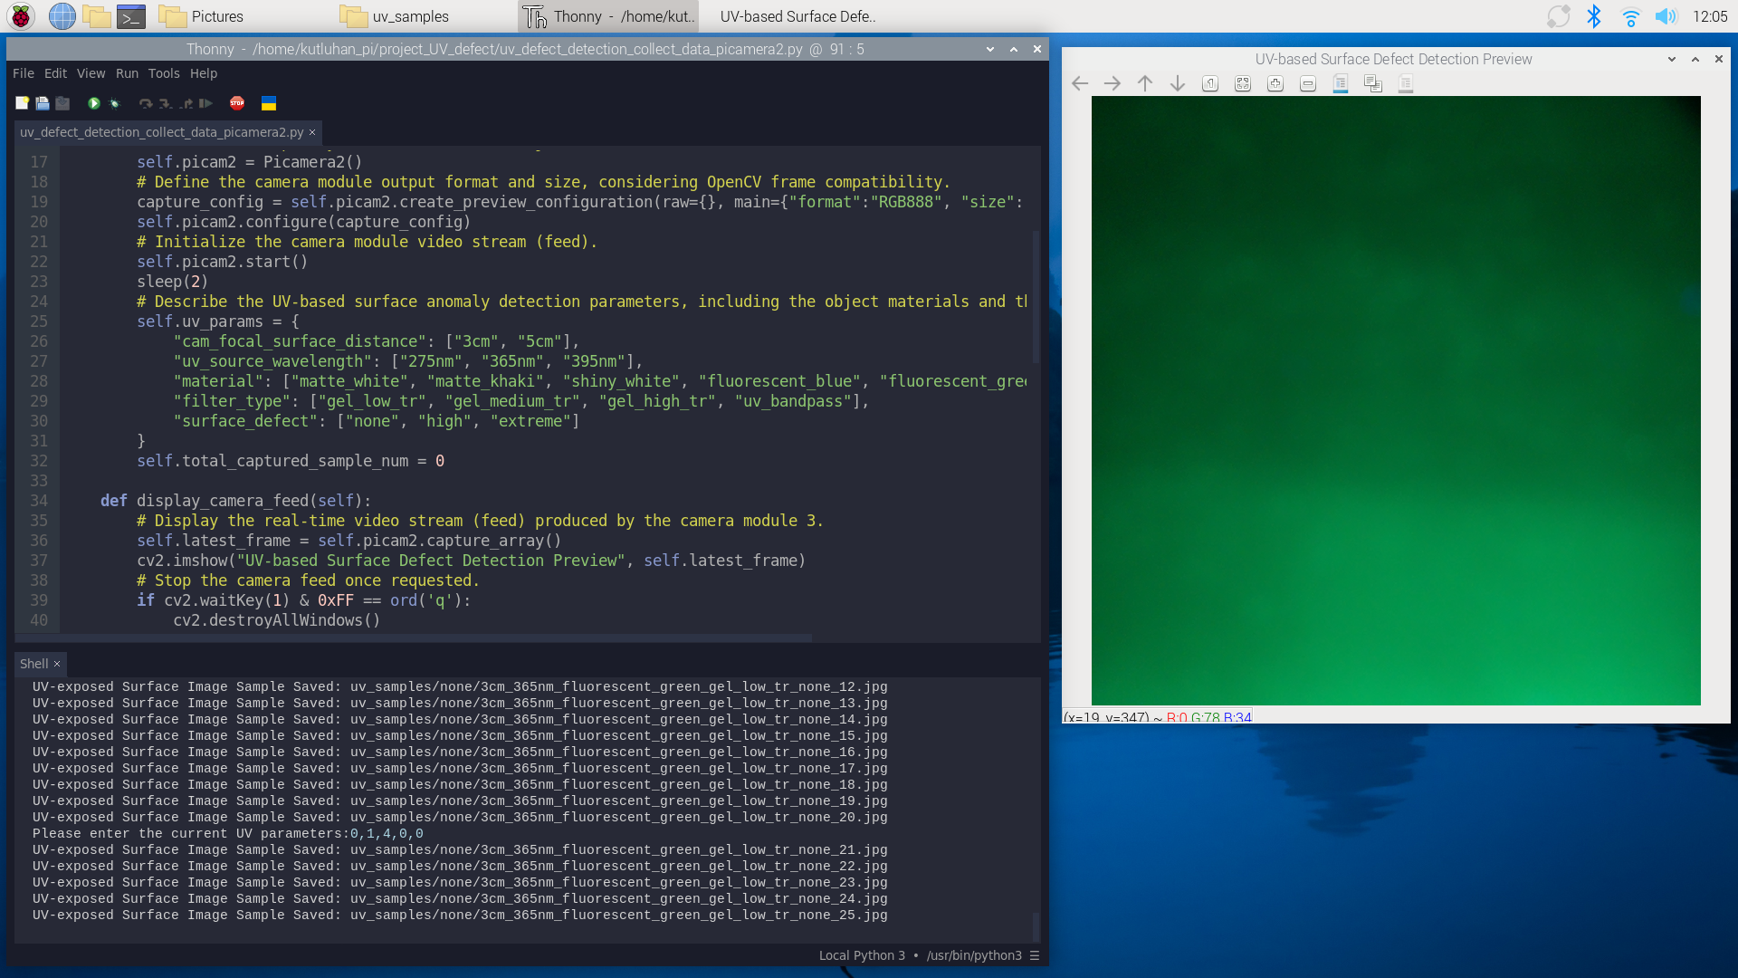Fit preview image to window size
Screen dimensions: 1738x978
point(1243,83)
